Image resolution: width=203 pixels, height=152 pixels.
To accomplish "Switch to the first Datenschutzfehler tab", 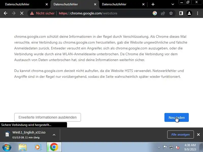I will coord(25,4).
